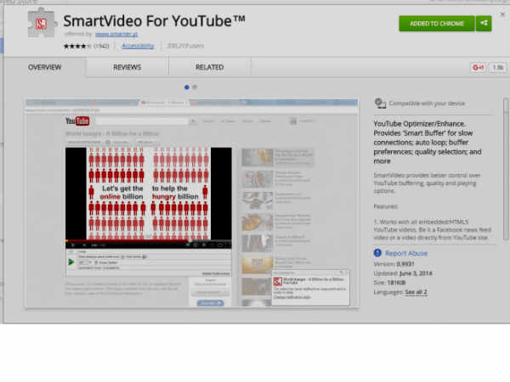Click the SmartVideo extension puzzle icon

click(42, 24)
